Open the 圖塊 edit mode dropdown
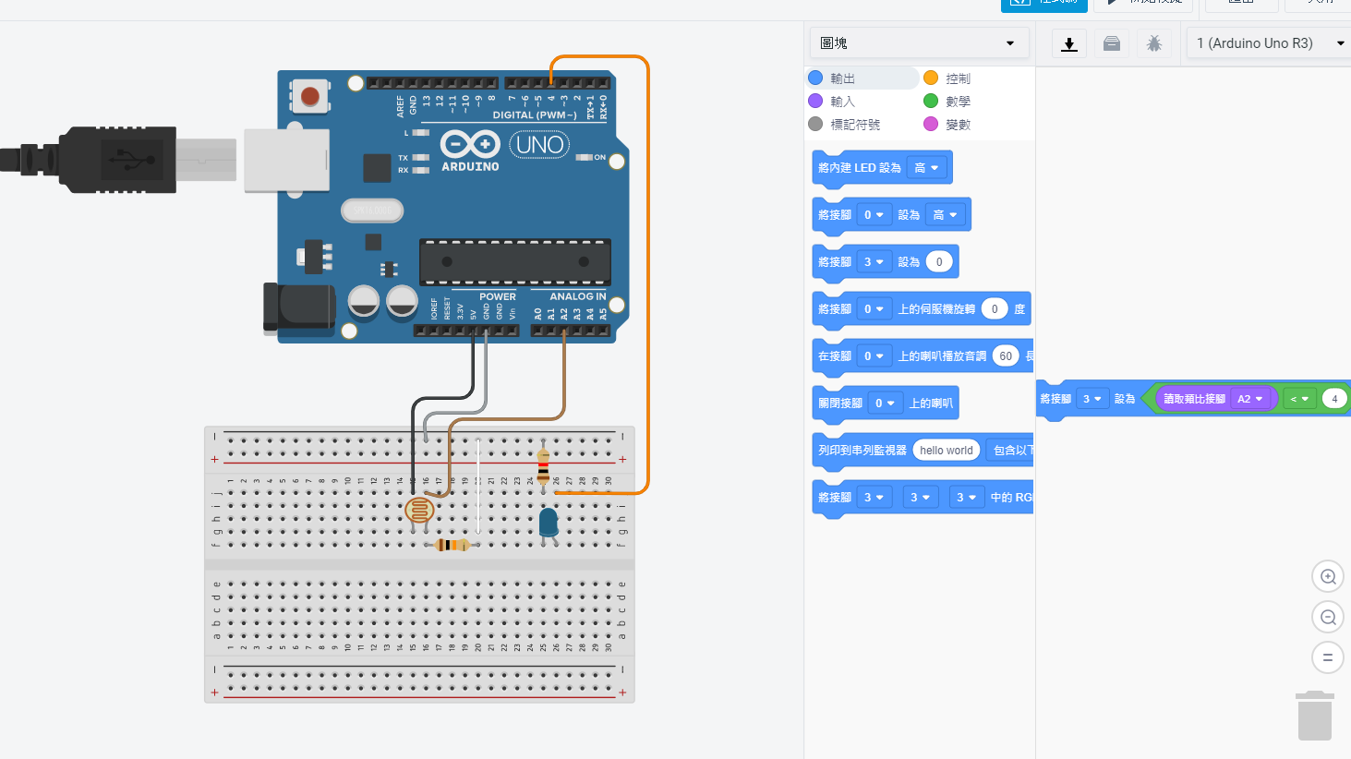The height and width of the screenshot is (759, 1351). pos(918,43)
